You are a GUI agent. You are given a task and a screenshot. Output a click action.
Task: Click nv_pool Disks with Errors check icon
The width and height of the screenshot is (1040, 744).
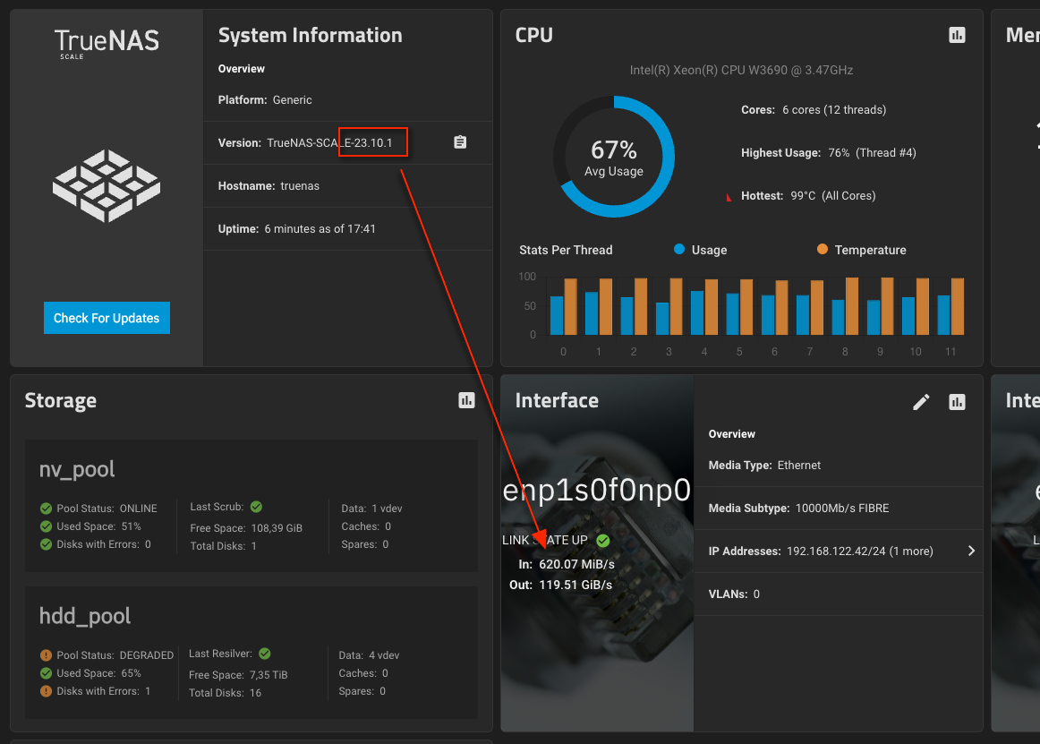(46, 544)
